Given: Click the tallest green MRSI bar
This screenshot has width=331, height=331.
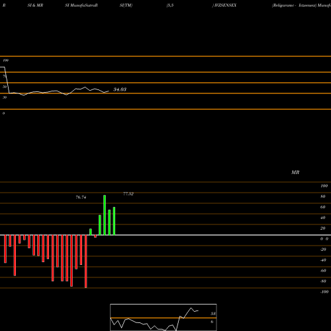Looking at the screenshot, I should pyautogui.click(x=105, y=215).
